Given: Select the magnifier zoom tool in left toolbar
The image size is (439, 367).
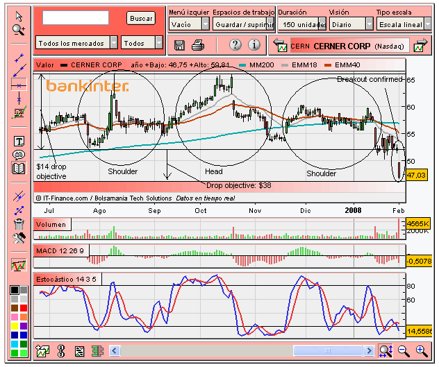Looking at the screenshot, I should tap(19, 30).
